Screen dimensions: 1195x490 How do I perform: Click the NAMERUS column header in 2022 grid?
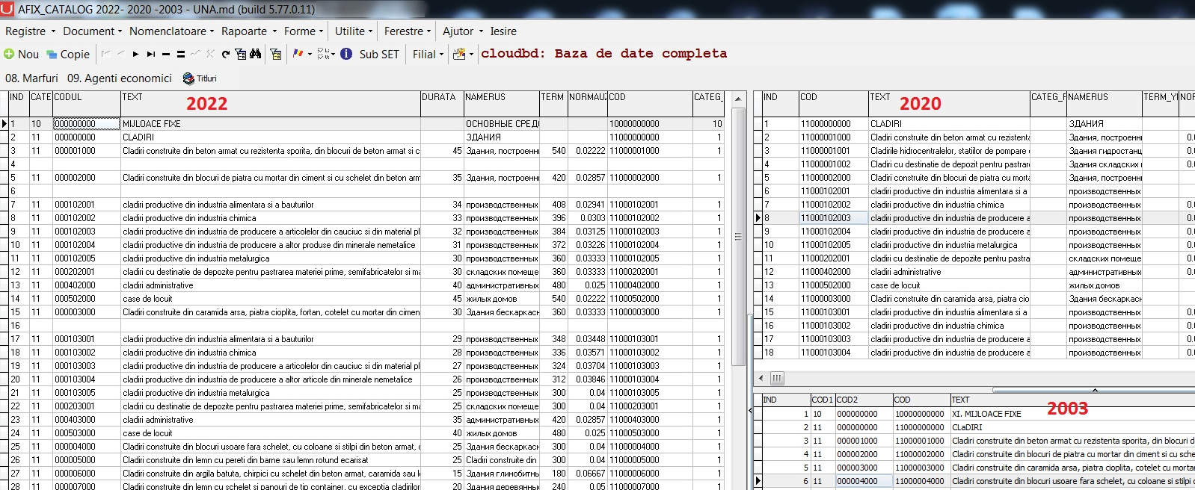click(x=501, y=104)
